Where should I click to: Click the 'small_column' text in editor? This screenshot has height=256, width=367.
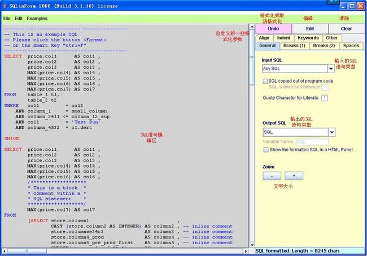point(89,111)
